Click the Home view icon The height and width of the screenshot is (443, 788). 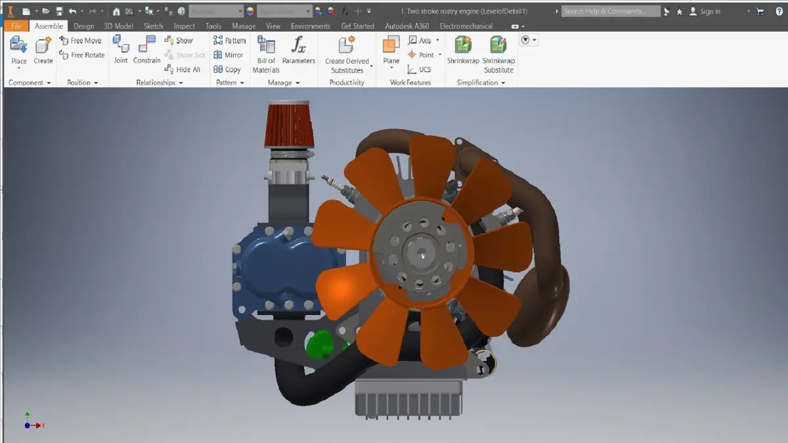pos(116,11)
